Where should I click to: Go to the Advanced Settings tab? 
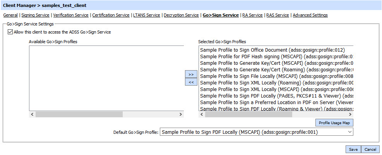click(x=310, y=15)
